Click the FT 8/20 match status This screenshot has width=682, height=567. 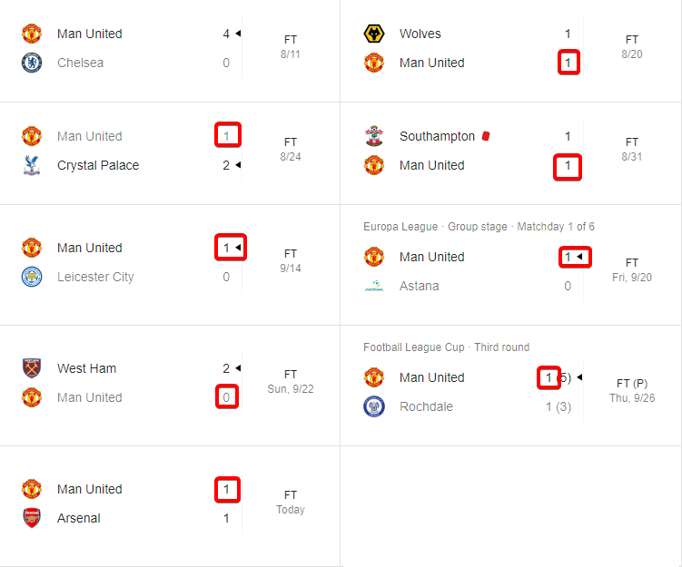click(x=632, y=47)
